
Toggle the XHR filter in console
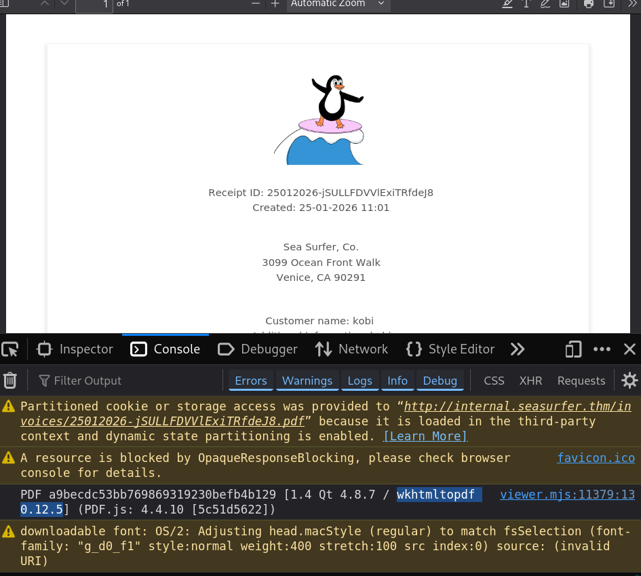(x=530, y=381)
